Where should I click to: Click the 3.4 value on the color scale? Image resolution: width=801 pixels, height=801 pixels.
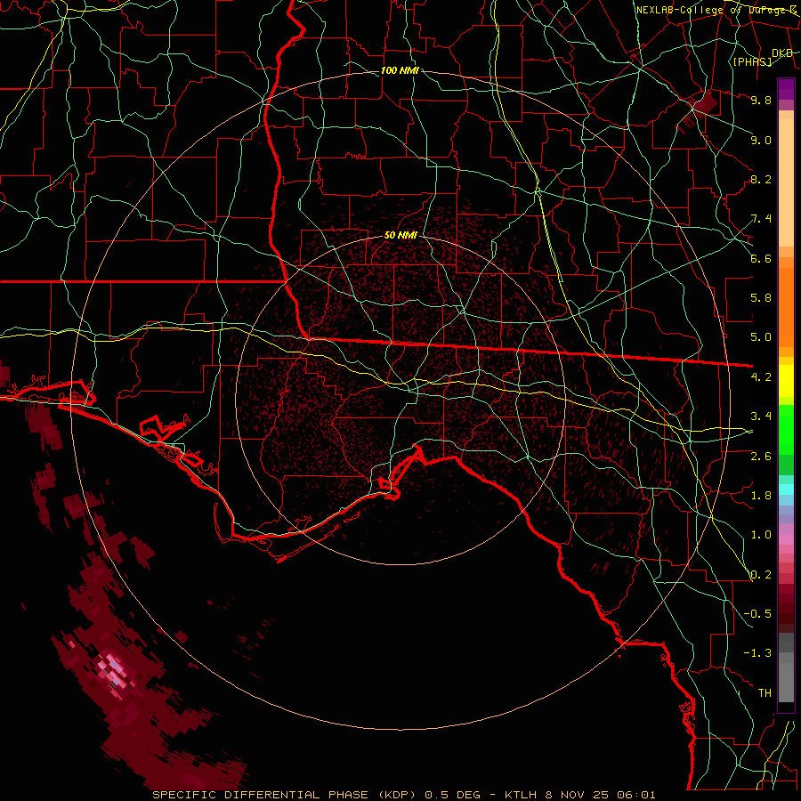pyautogui.click(x=761, y=417)
